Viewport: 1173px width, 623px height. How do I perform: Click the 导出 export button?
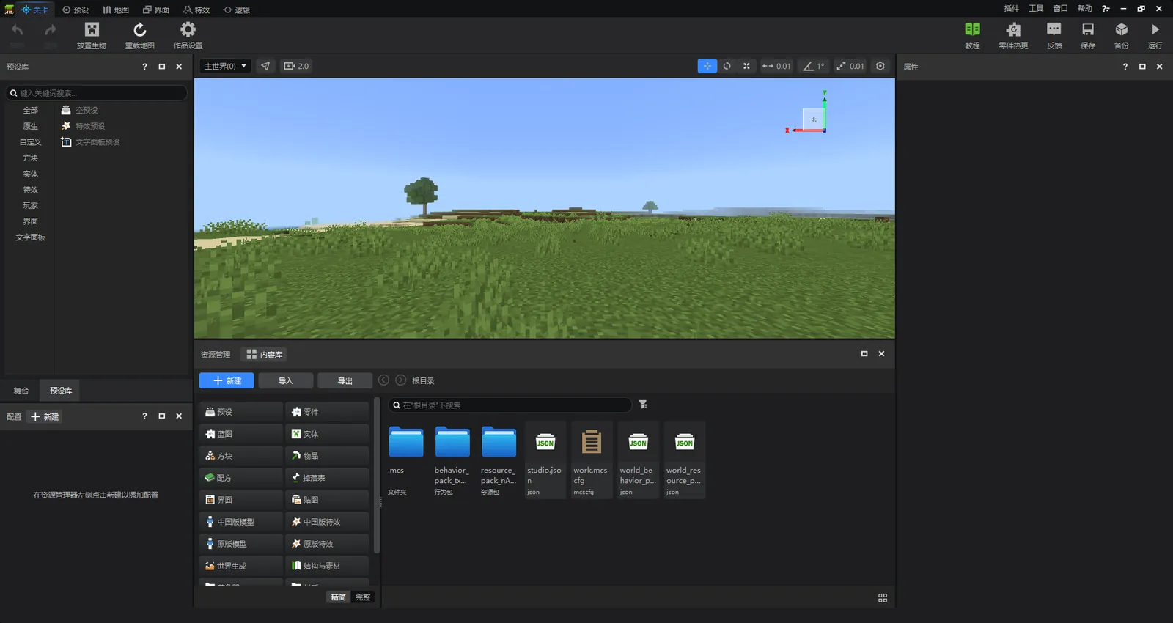pyautogui.click(x=345, y=381)
